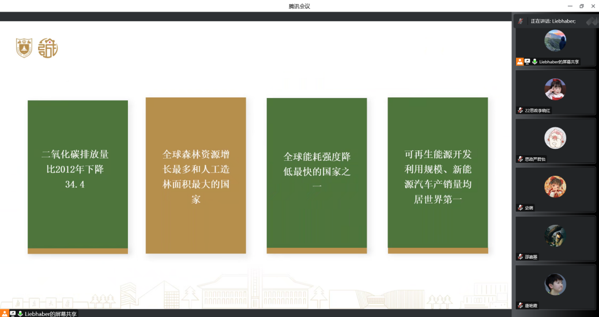Screen dimensions: 599x317
Task: Select 思政严君怡's cartoon pig avatar
Action: tap(555, 138)
